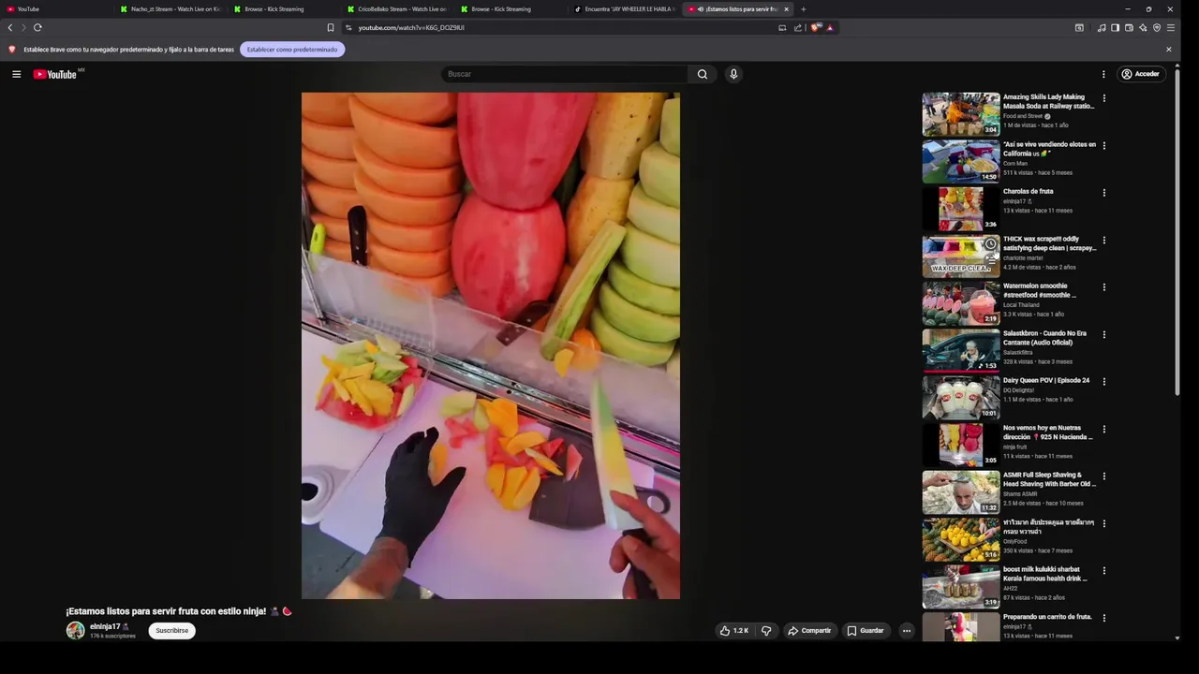Dismiss the Brave default browser bar
The height and width of the screenshot is (674, 1199).
1168,50
